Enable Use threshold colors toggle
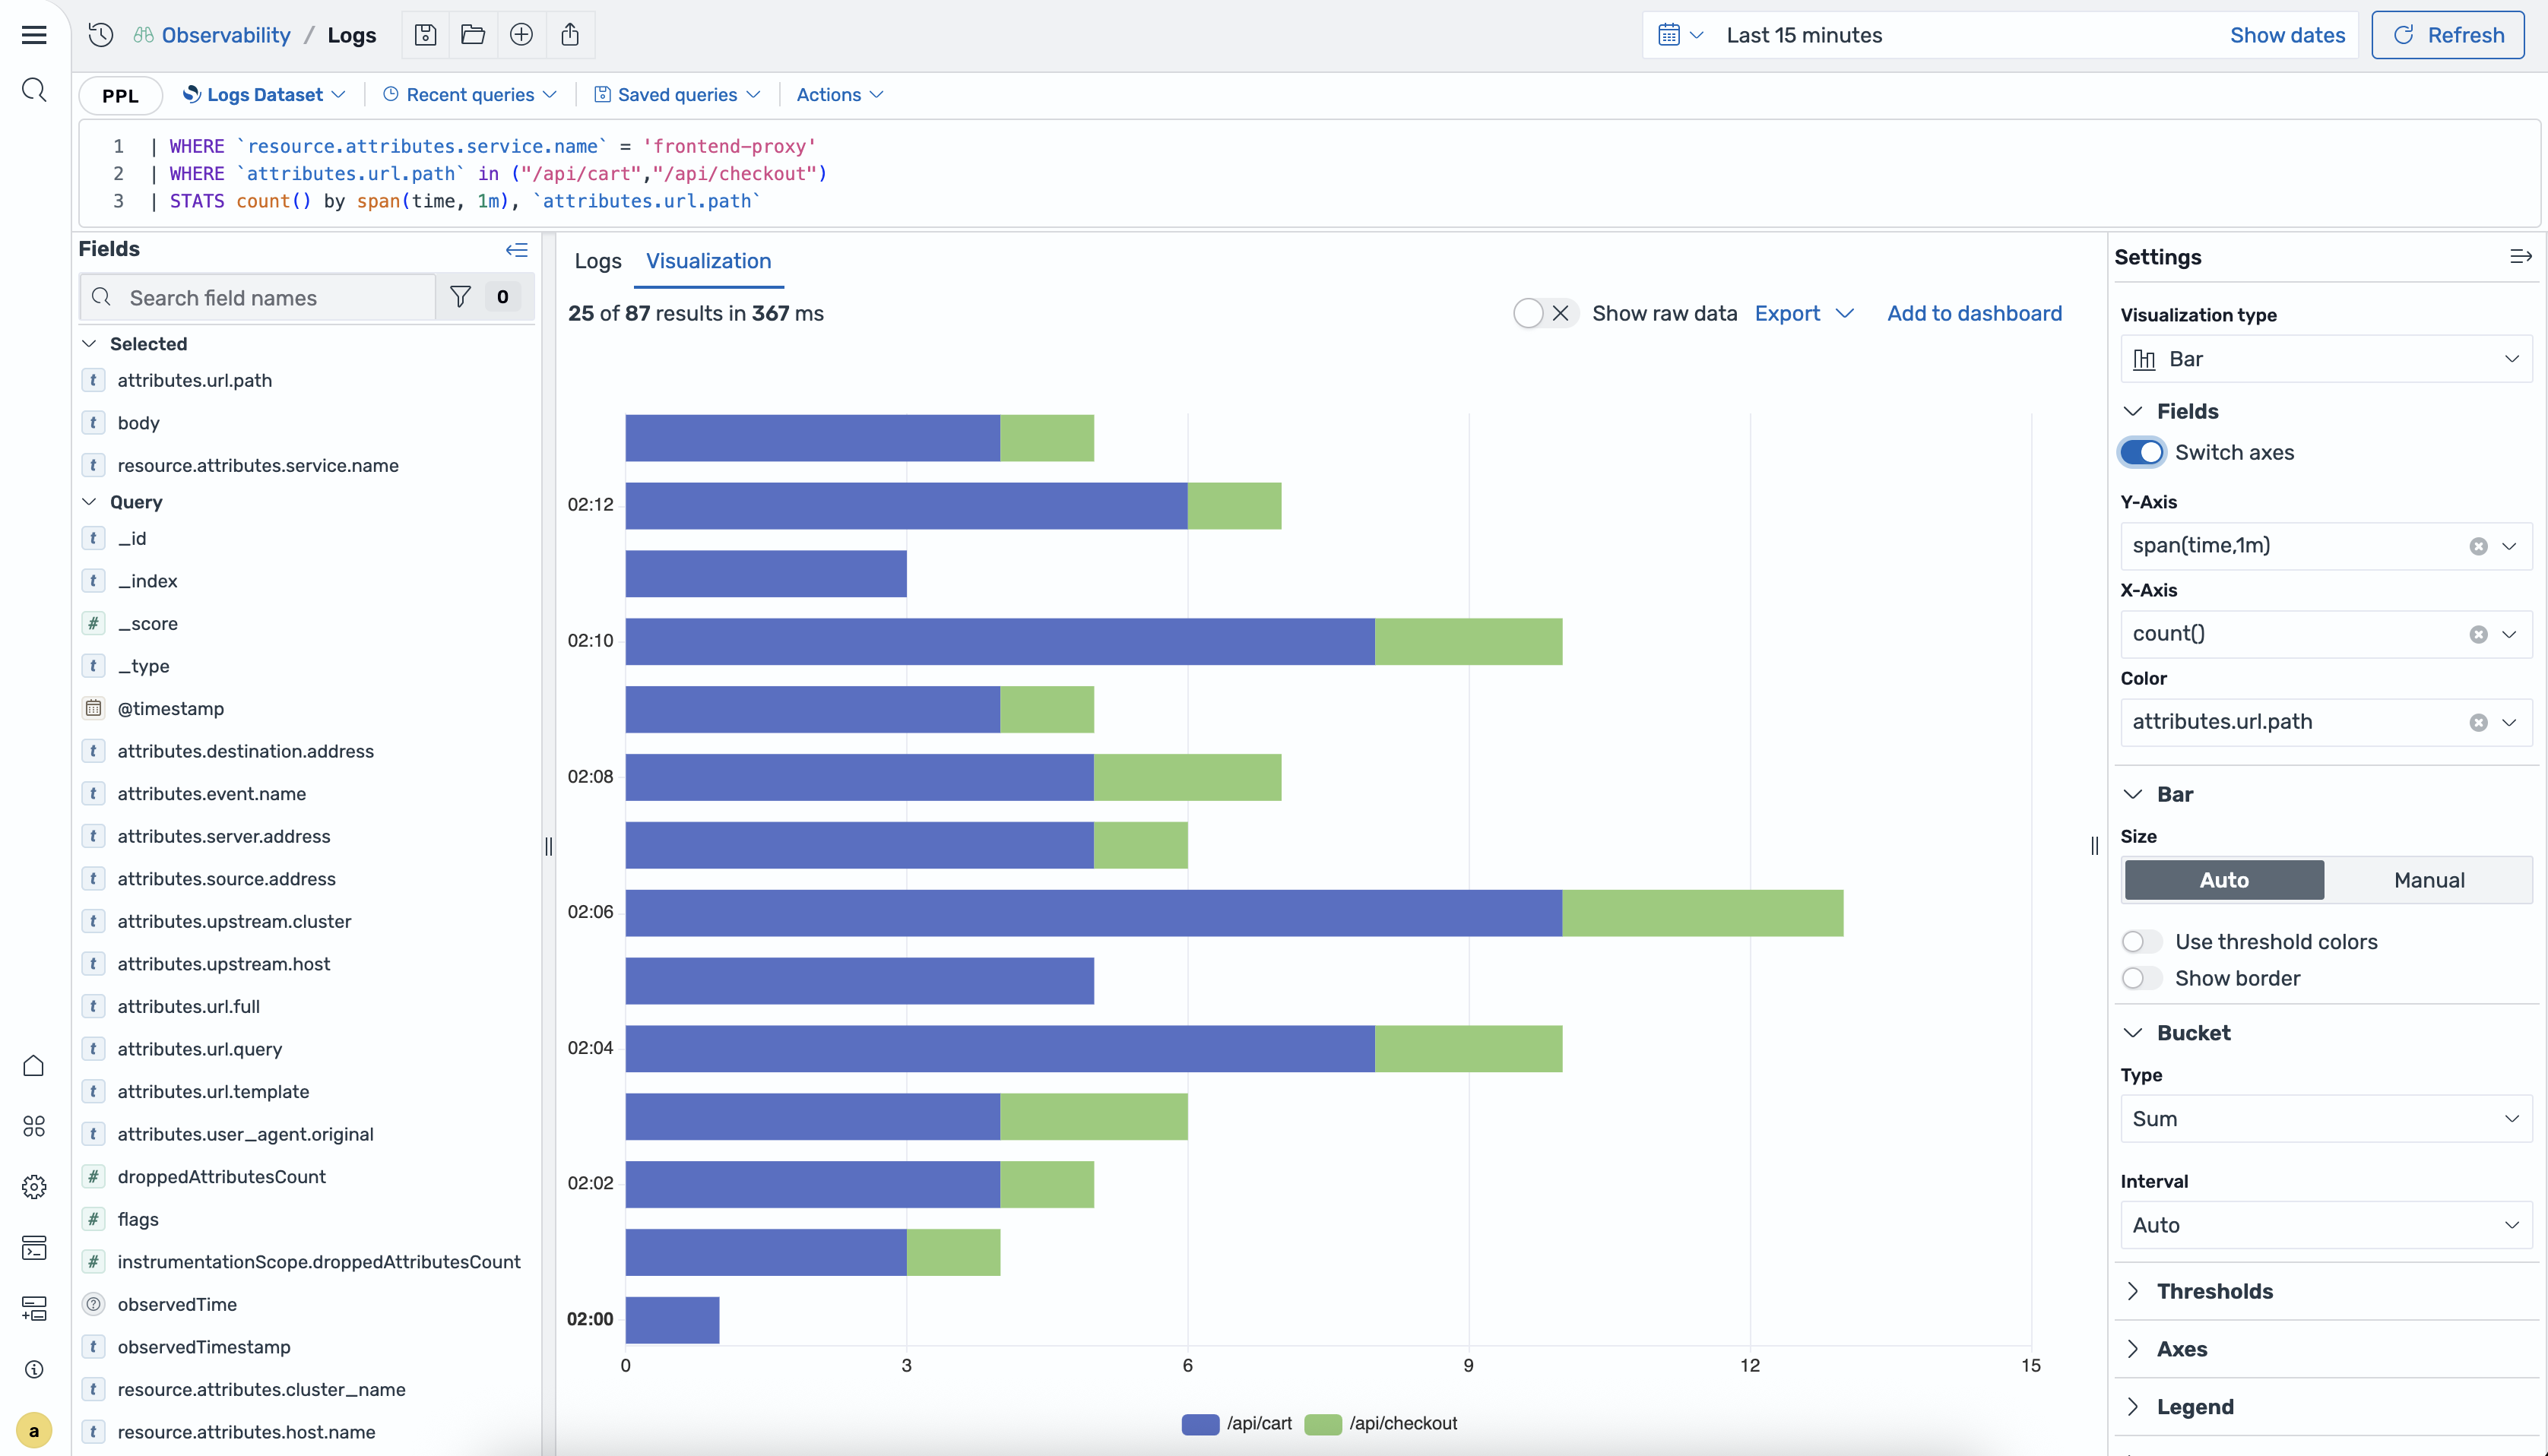 (2141, 941)
